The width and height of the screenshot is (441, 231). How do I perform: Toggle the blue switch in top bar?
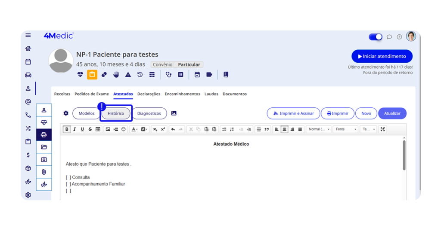pyautogui.click(x=376, y=37)
